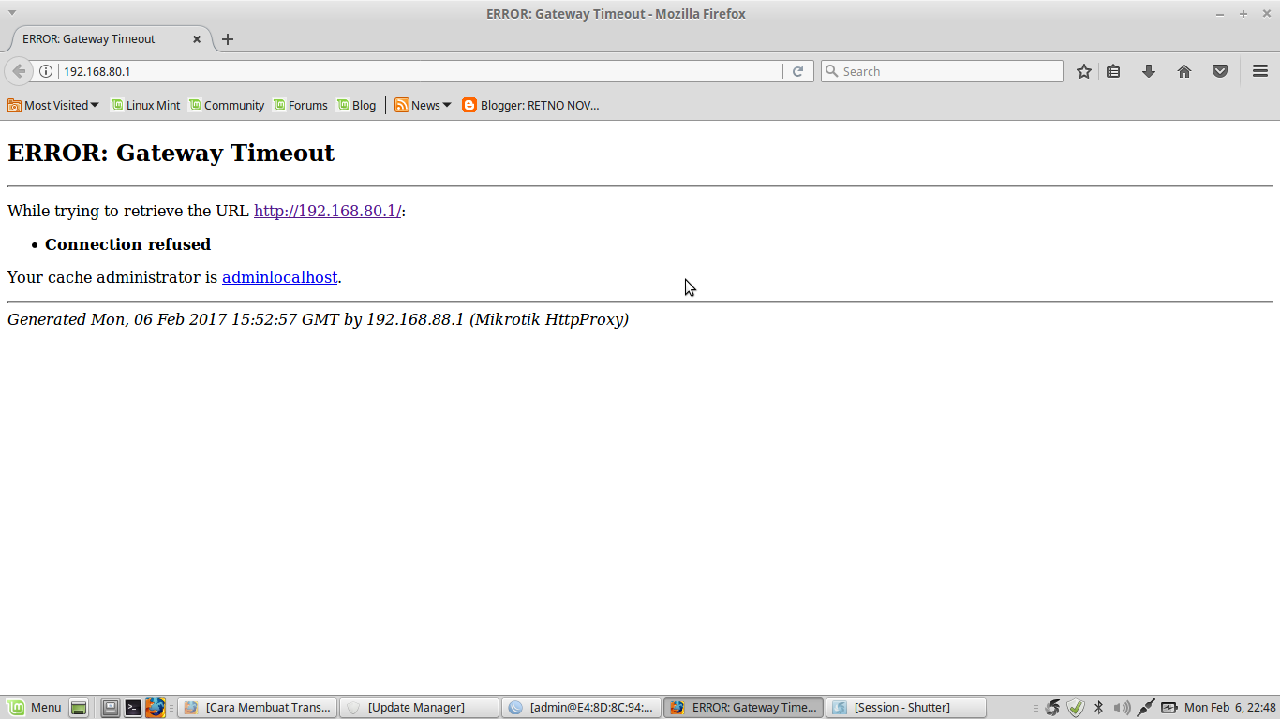Expand the News feed bookmark dropdown
Screen dimensions: 1280x719
point(423,105)
